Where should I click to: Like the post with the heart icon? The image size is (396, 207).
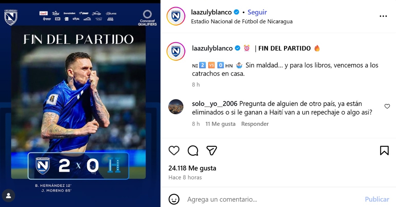(x=174, y=150)
